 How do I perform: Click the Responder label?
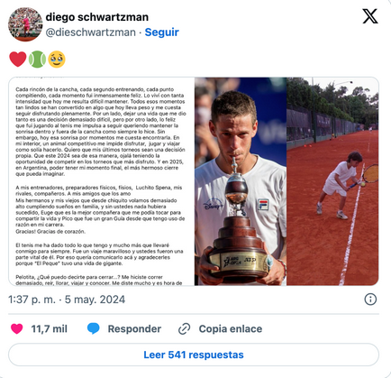click(134, 329)
